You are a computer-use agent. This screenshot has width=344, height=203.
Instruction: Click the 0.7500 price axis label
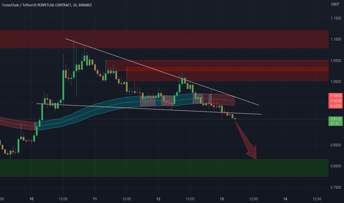coord(336,187)
